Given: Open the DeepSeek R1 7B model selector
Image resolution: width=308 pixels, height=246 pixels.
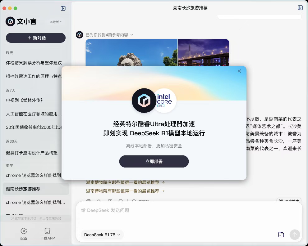Looking at the screenshot, I should click(x=102, y=235).
